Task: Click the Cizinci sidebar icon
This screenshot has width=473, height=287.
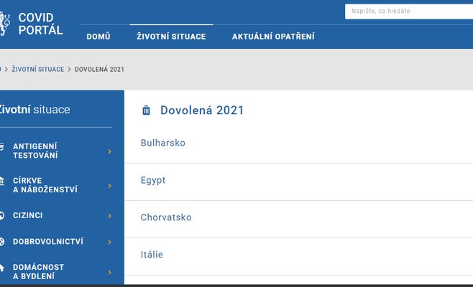Action: 2,215
